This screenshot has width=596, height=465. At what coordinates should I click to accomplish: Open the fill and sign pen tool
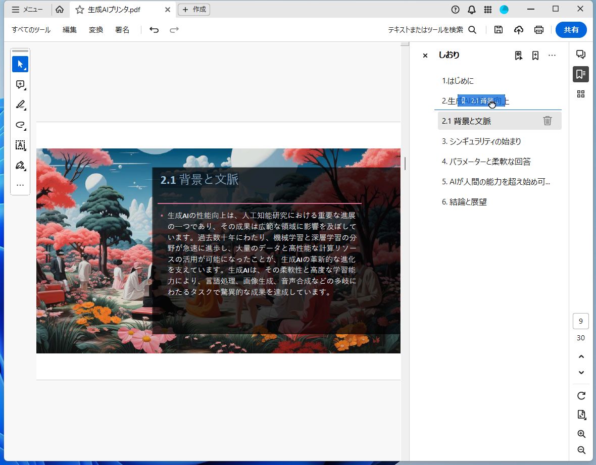20,165
